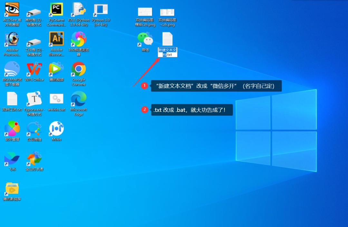
Task: Open the Typora.exe shortcut
Action: [34, 98]
